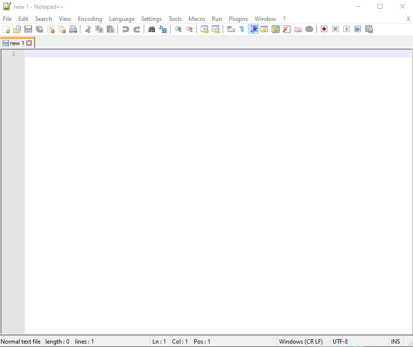Close the current document via toolbar icon
413x347 pixels.
(x=51, y=29)
